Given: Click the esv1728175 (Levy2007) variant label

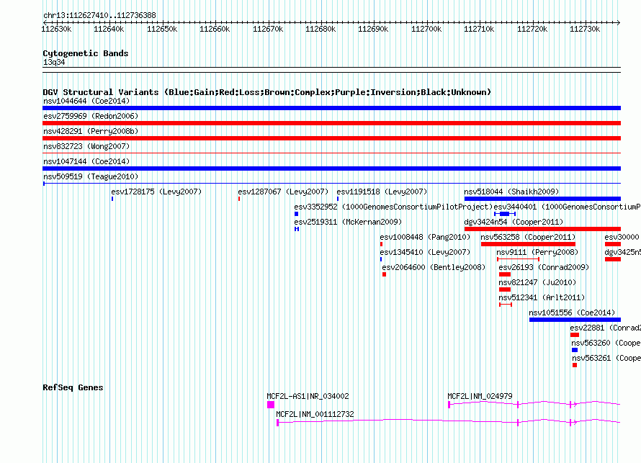Looking at the screenshot, I should pyautogui.click(x=156, y=192).
